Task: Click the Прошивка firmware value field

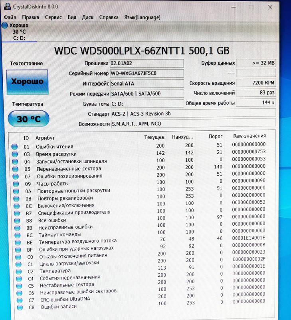Action: pos(146,63)
